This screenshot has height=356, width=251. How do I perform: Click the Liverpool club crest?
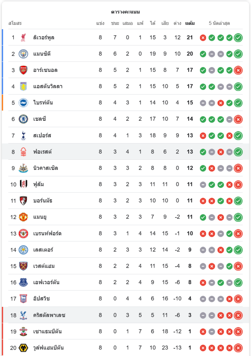(x=23, y=37)
